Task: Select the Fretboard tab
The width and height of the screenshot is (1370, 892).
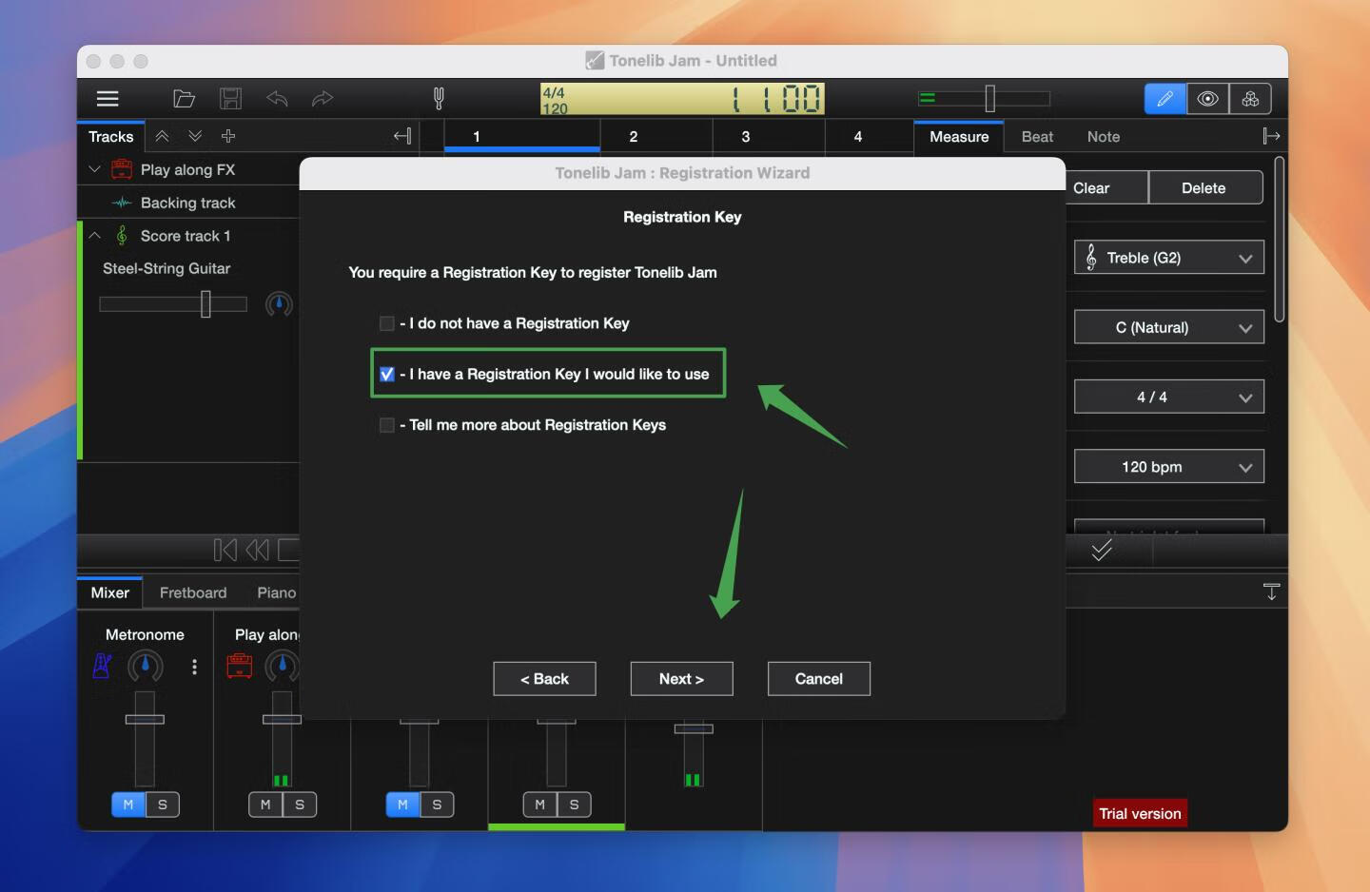Action: click(x=193, y=592)
